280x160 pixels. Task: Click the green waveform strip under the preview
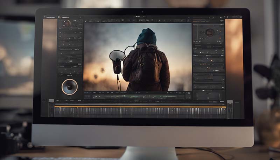pos(138,97)
